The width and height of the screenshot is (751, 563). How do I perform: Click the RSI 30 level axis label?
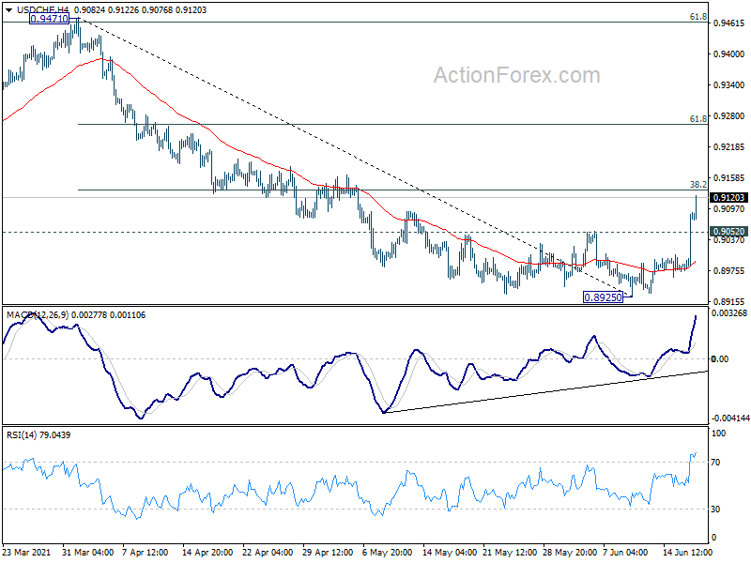coord(720,510)
